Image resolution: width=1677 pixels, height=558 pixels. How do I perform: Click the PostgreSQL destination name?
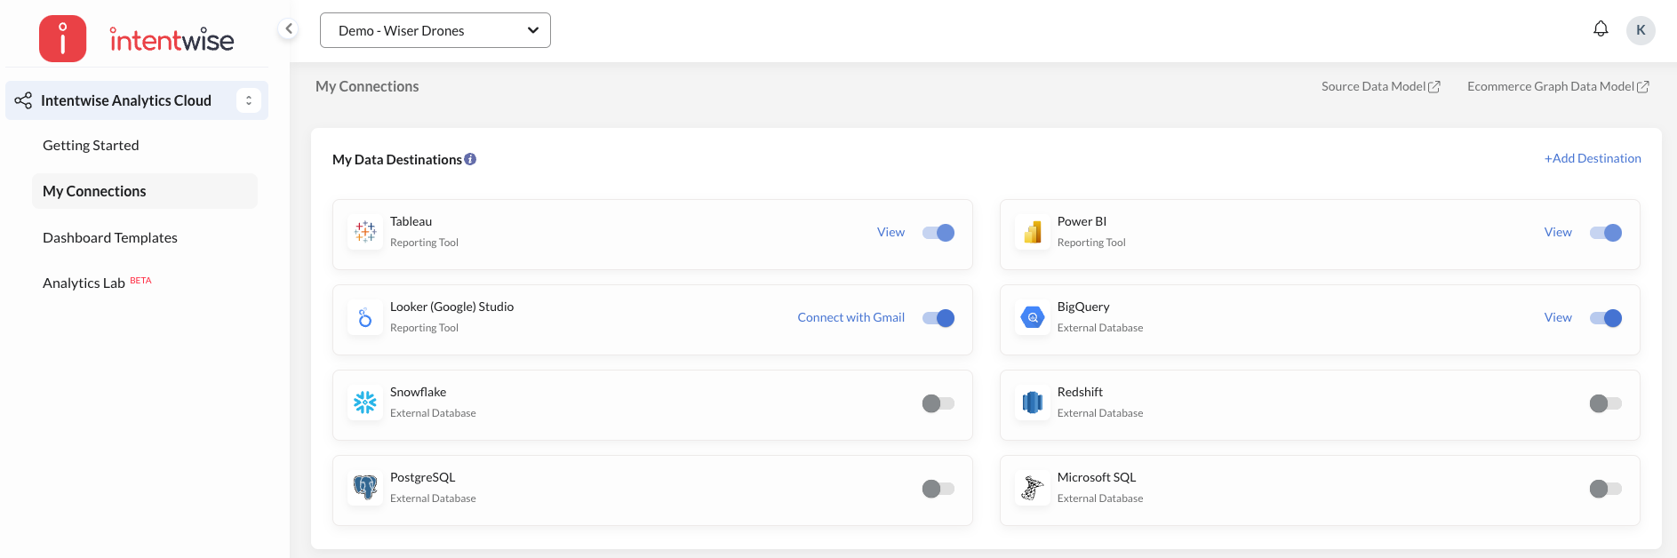[422, 477]
